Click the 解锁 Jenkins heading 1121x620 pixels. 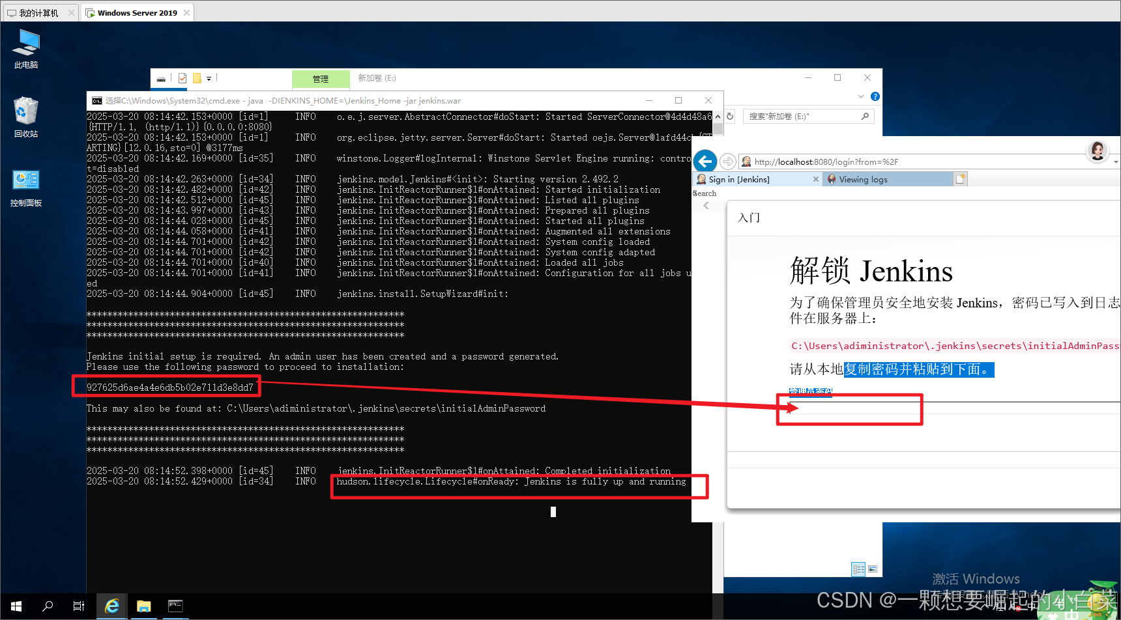[871, 270]
